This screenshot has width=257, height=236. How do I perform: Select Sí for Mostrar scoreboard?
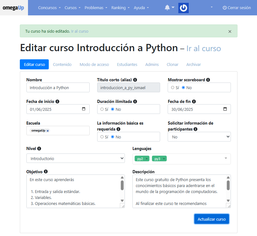[x=173, y=88]
